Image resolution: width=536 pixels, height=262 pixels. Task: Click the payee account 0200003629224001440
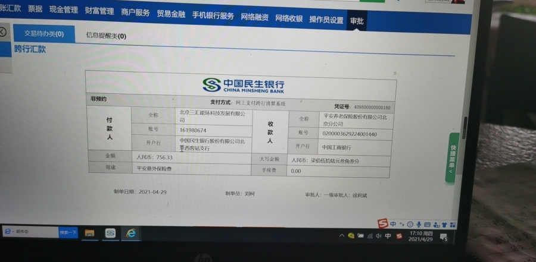(x=350, y=134)
